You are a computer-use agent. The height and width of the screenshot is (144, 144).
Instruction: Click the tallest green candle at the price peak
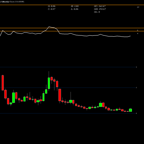[49, 83]
